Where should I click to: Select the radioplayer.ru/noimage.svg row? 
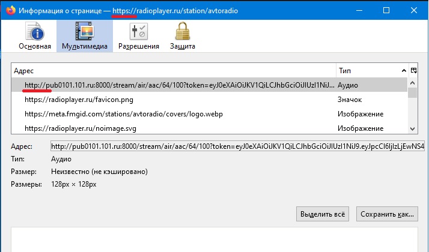pos(209,128)
